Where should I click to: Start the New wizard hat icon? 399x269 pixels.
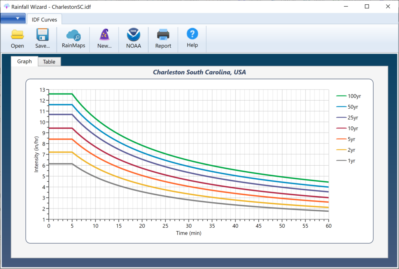click(104, 35)
